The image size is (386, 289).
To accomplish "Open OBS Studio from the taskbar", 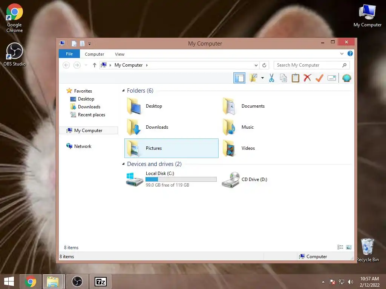I will [x=77, y=281].
